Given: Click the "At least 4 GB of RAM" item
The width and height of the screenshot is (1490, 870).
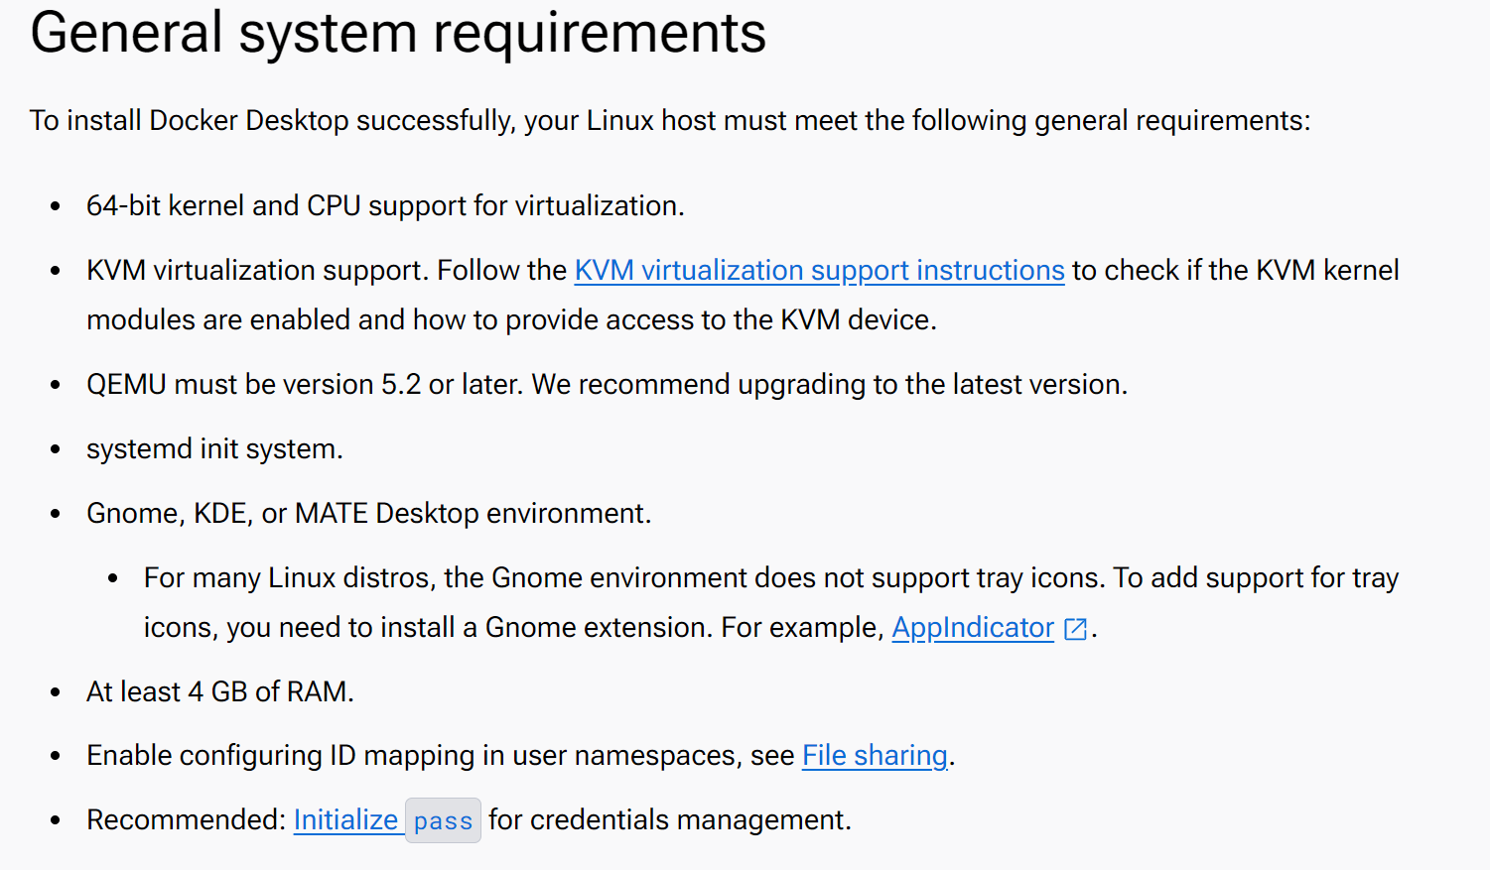Looking at the screenshot, I should tap(219, 691).
